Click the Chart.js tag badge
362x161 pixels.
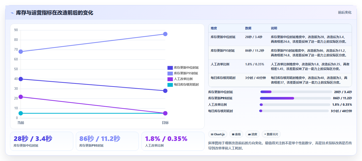[x=218, y=134]
